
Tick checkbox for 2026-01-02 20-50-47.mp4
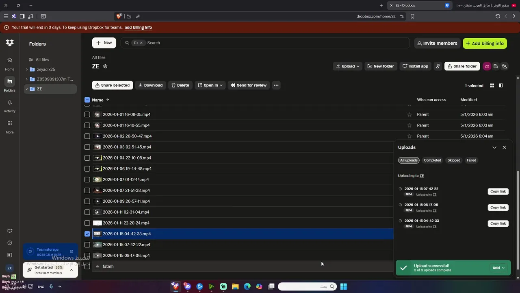tap(87, 136)
